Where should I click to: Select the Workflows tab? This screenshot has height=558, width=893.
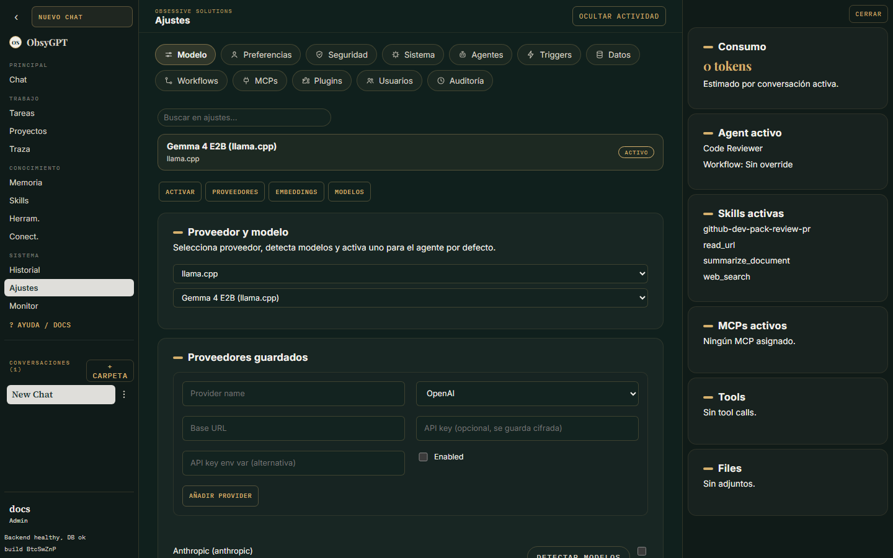[191, 81]
